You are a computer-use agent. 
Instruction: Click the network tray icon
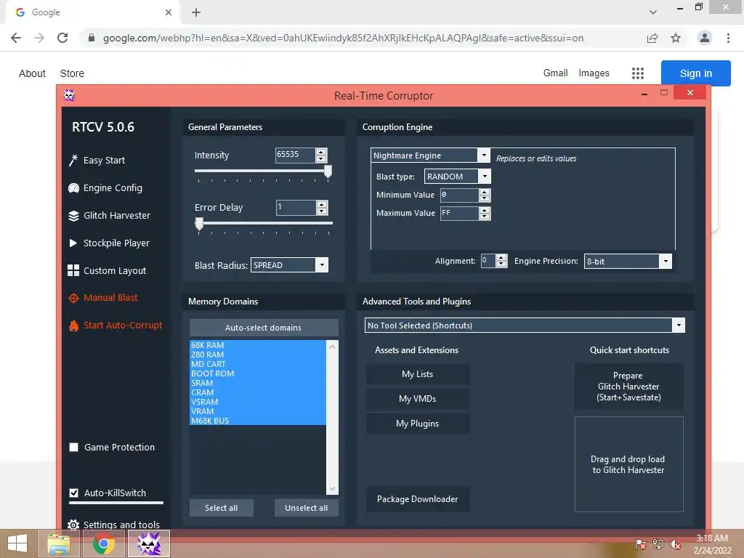tap(658, 544)
